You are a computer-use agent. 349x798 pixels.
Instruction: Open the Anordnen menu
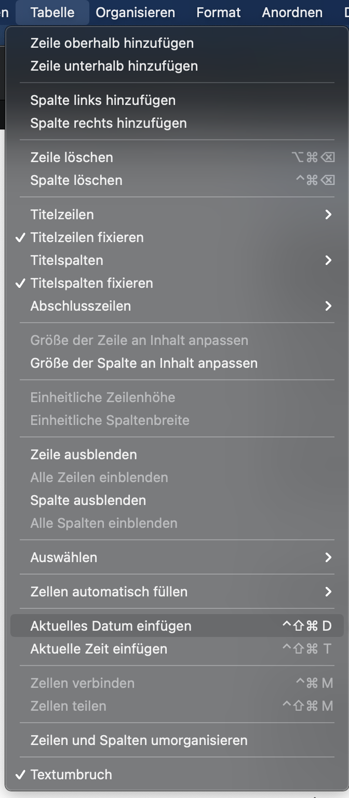(292, 12)
